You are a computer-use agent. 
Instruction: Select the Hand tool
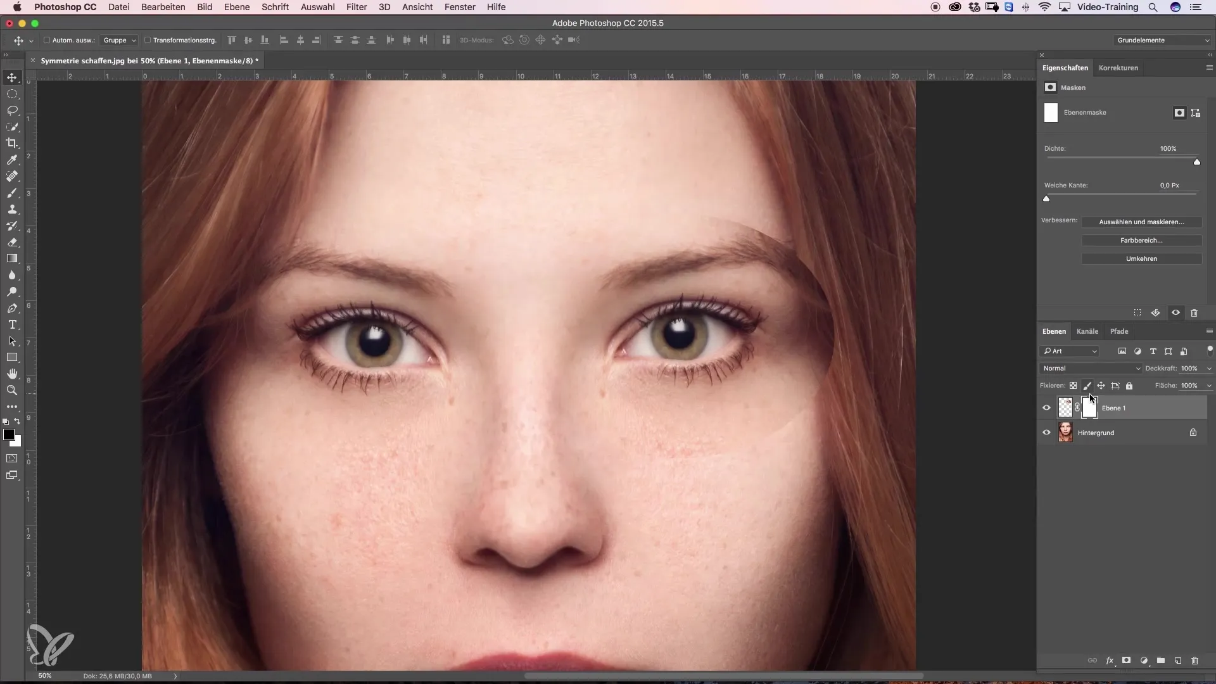(x=12, y=374)
